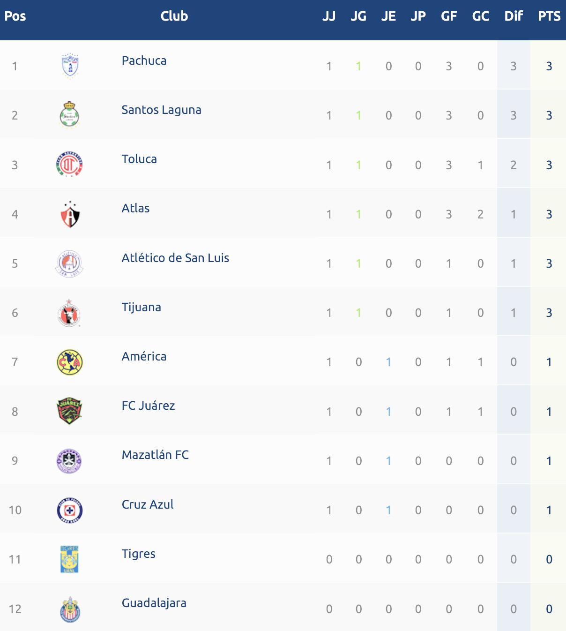The image size is (566, 631).
Task: Click the Atlas team shield icon
Action: click(70, 214)
